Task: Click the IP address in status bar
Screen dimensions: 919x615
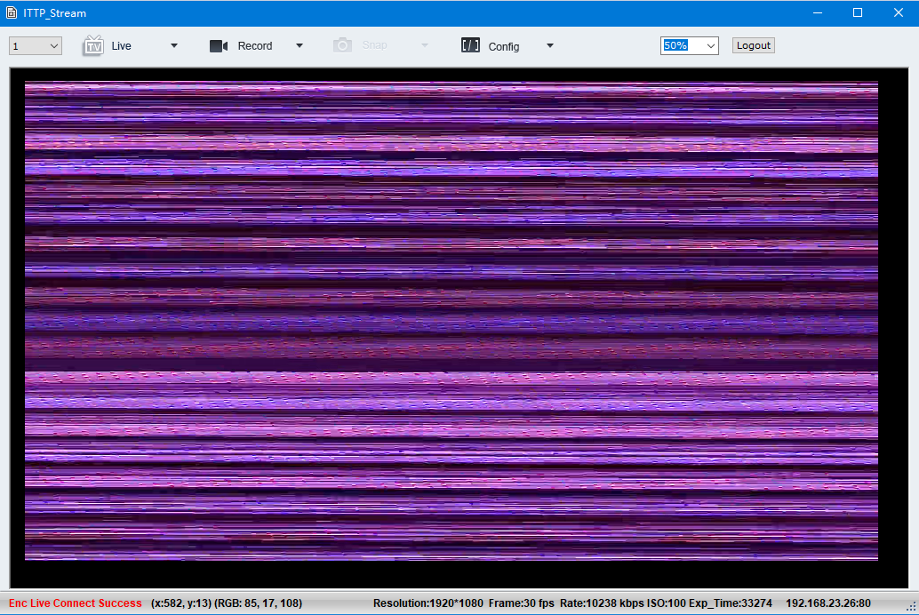Action: (x=828, y=603)
